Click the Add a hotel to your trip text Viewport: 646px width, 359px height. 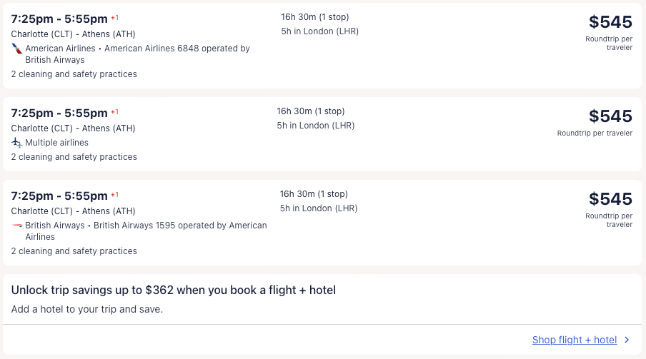(87, 310)
